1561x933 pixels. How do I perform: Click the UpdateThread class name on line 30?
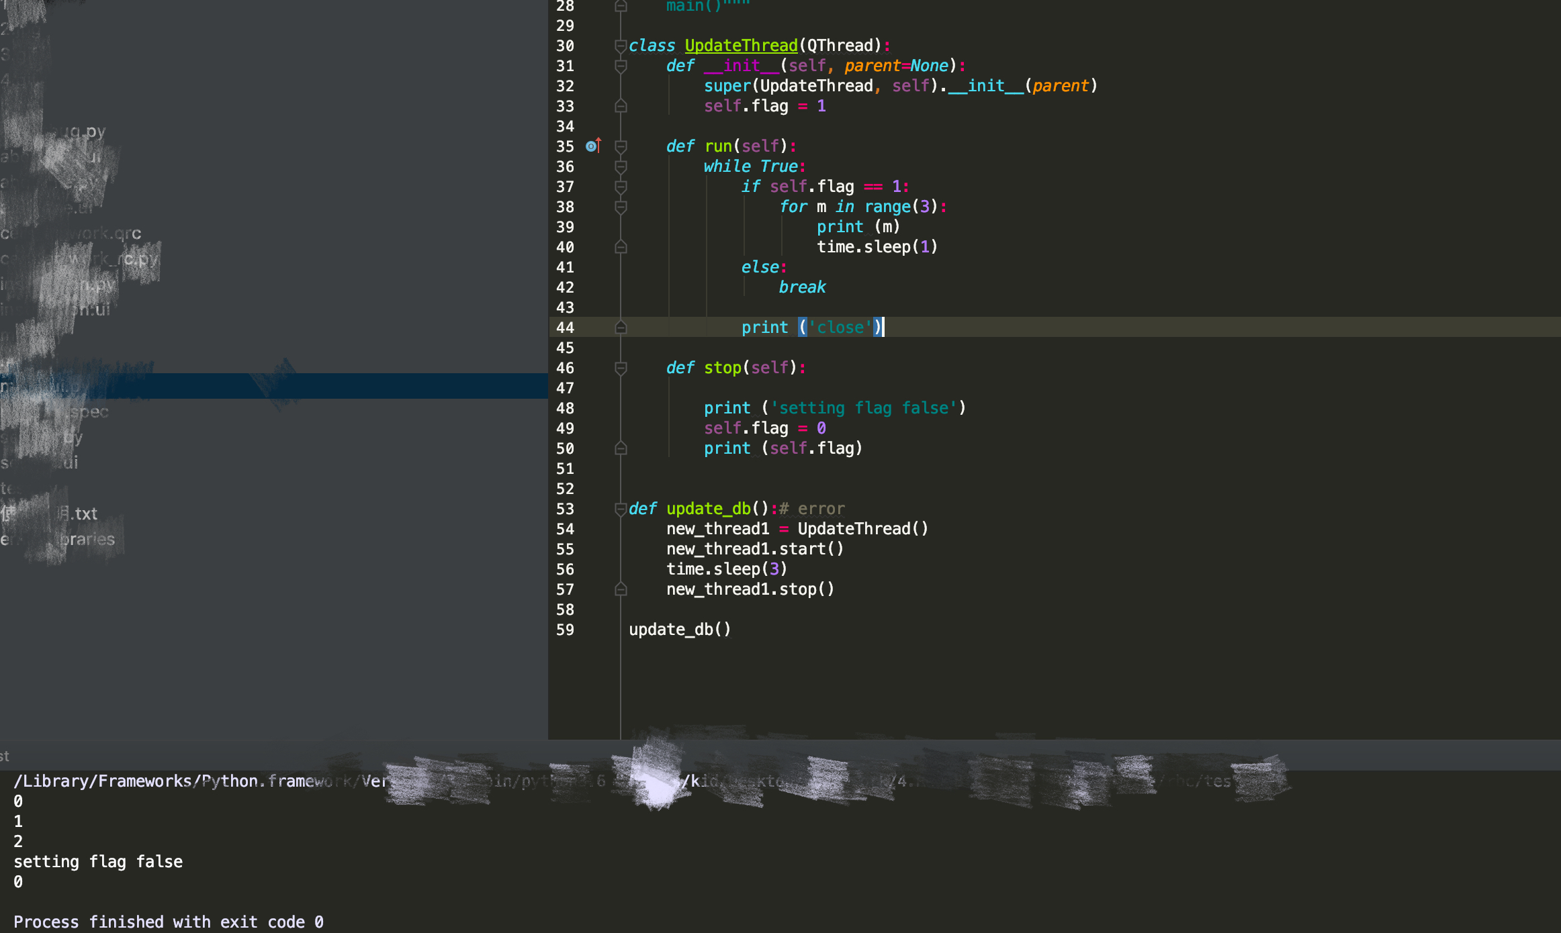pyautogui.click(x=741, y=46)
